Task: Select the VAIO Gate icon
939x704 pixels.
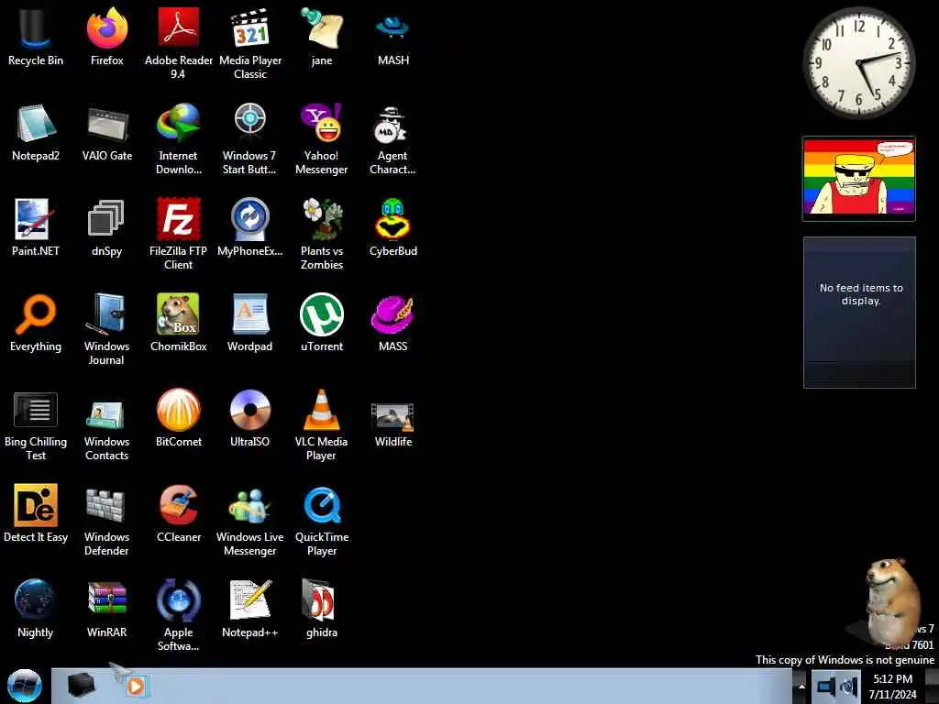Action: 106,132
